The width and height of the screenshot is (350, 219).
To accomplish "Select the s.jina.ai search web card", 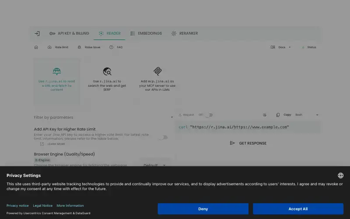I will click(107, 81).
